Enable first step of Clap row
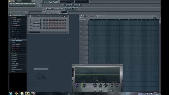The height and width of the screenshot is (95, 169). pyautogui.click(x=43, y=22)
